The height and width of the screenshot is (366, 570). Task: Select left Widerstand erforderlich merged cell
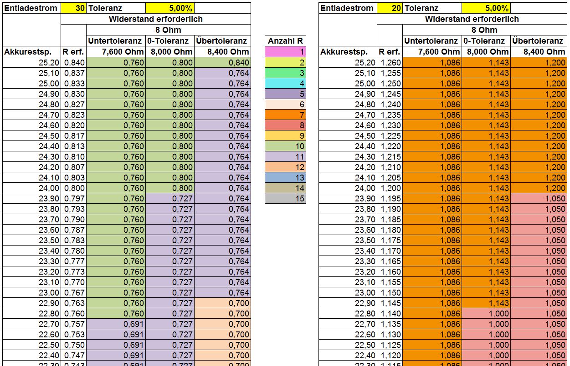156,19
